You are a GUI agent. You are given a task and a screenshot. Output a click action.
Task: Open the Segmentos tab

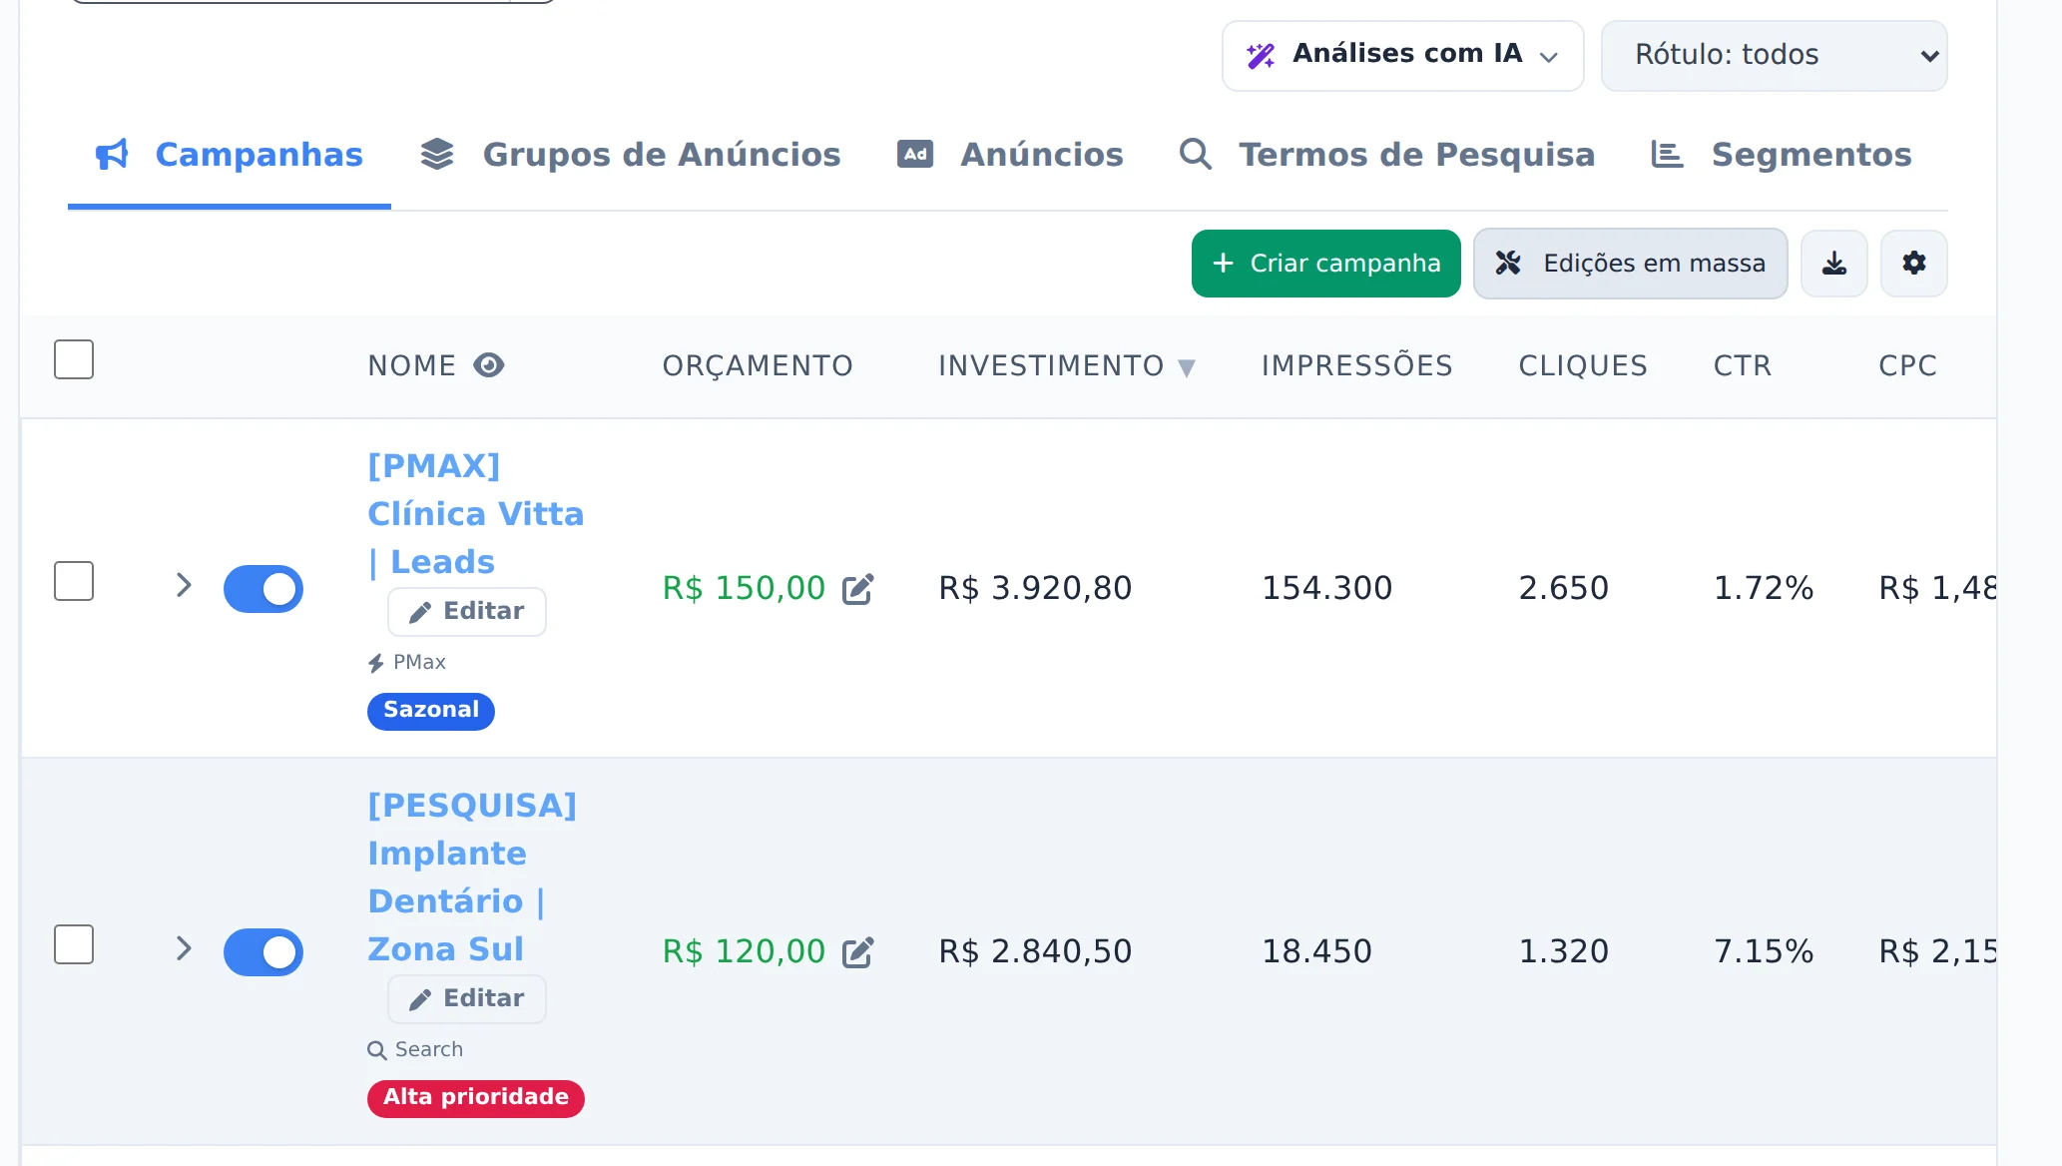coord(1782,155)
